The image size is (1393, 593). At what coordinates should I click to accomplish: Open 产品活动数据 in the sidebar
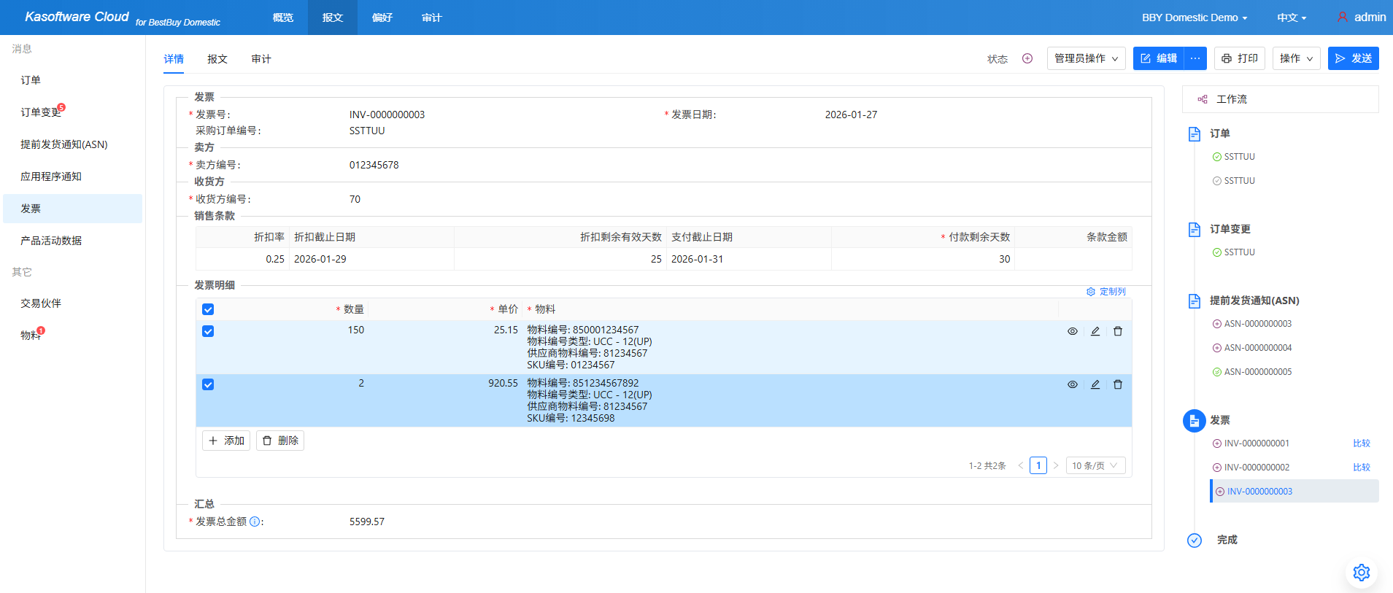click(x=72, y=241)
